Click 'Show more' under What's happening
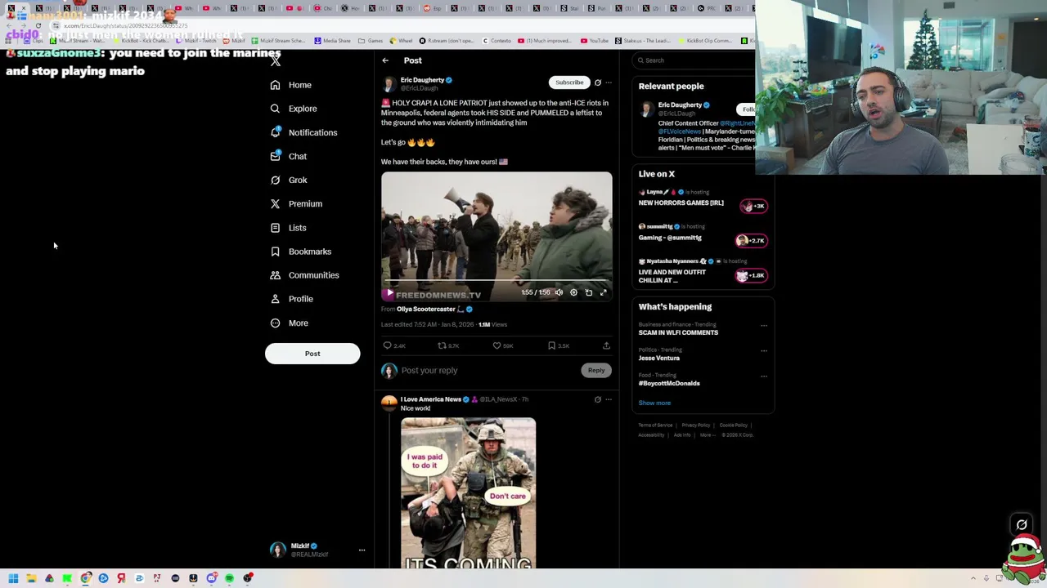1047x588 pixels. pyautogui.click(x=654, y=403)
